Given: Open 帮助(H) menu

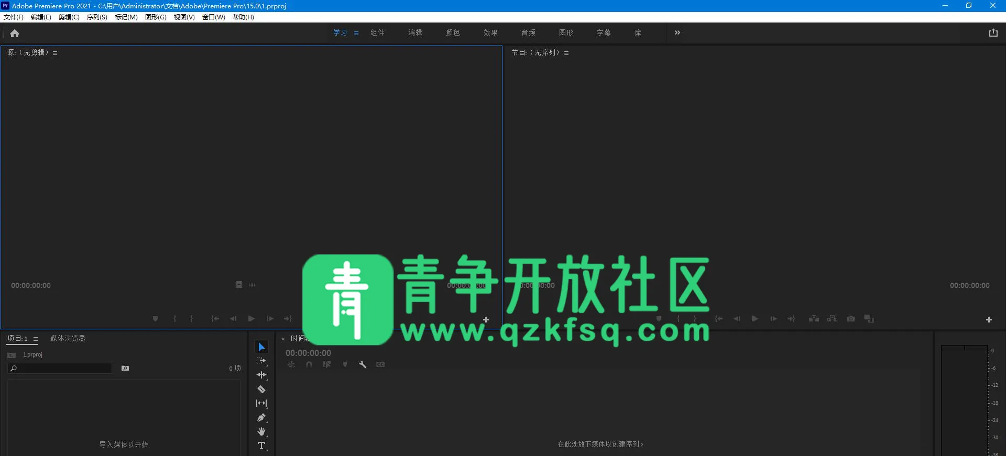Looking at the screenshot, I should [244, 17].
